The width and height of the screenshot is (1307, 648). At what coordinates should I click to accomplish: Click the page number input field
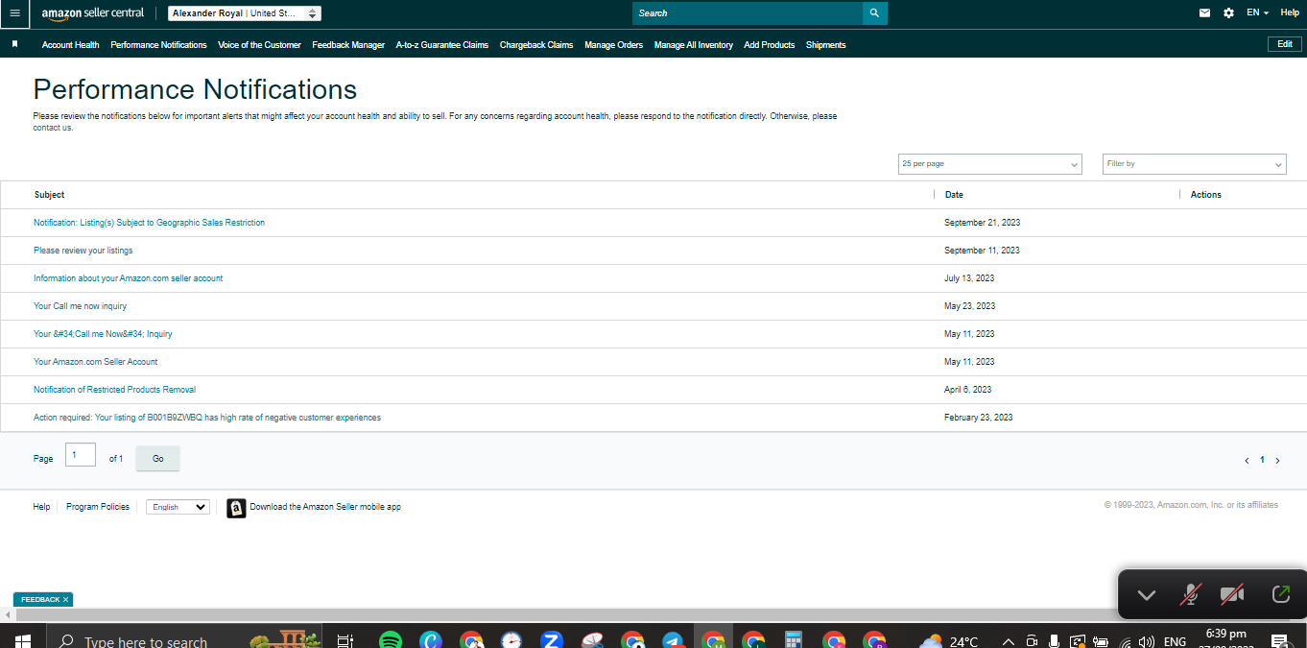[81, 454]
